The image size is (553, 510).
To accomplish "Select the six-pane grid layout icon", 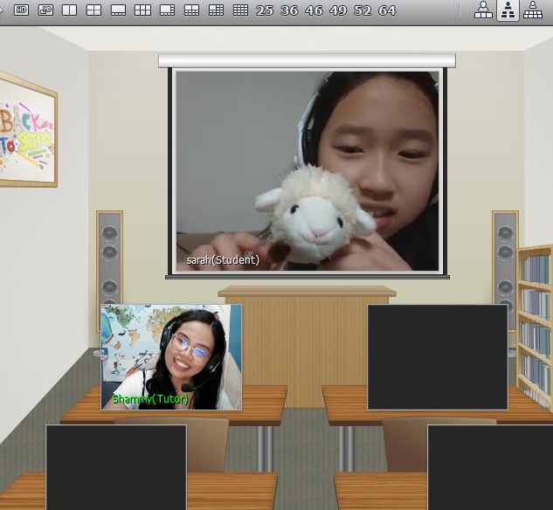I will coord(142,10).
